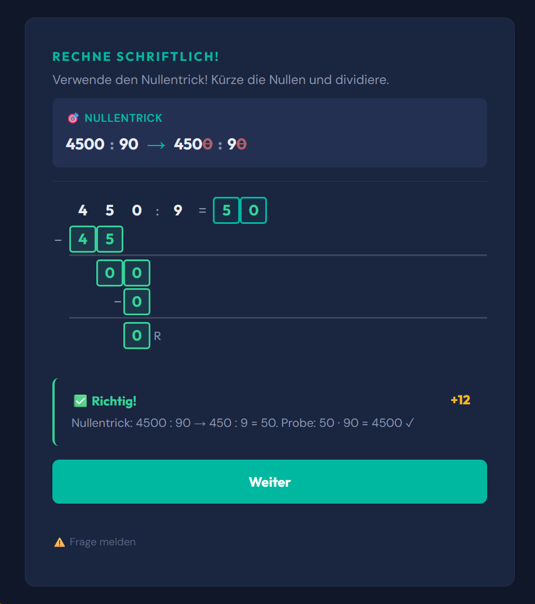Click the green checkmark icon beside Richtig!

point(80,401)
